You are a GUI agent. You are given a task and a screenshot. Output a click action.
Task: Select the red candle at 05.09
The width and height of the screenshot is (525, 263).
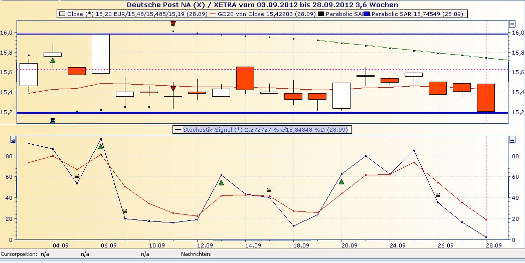[x=77, y=71]
